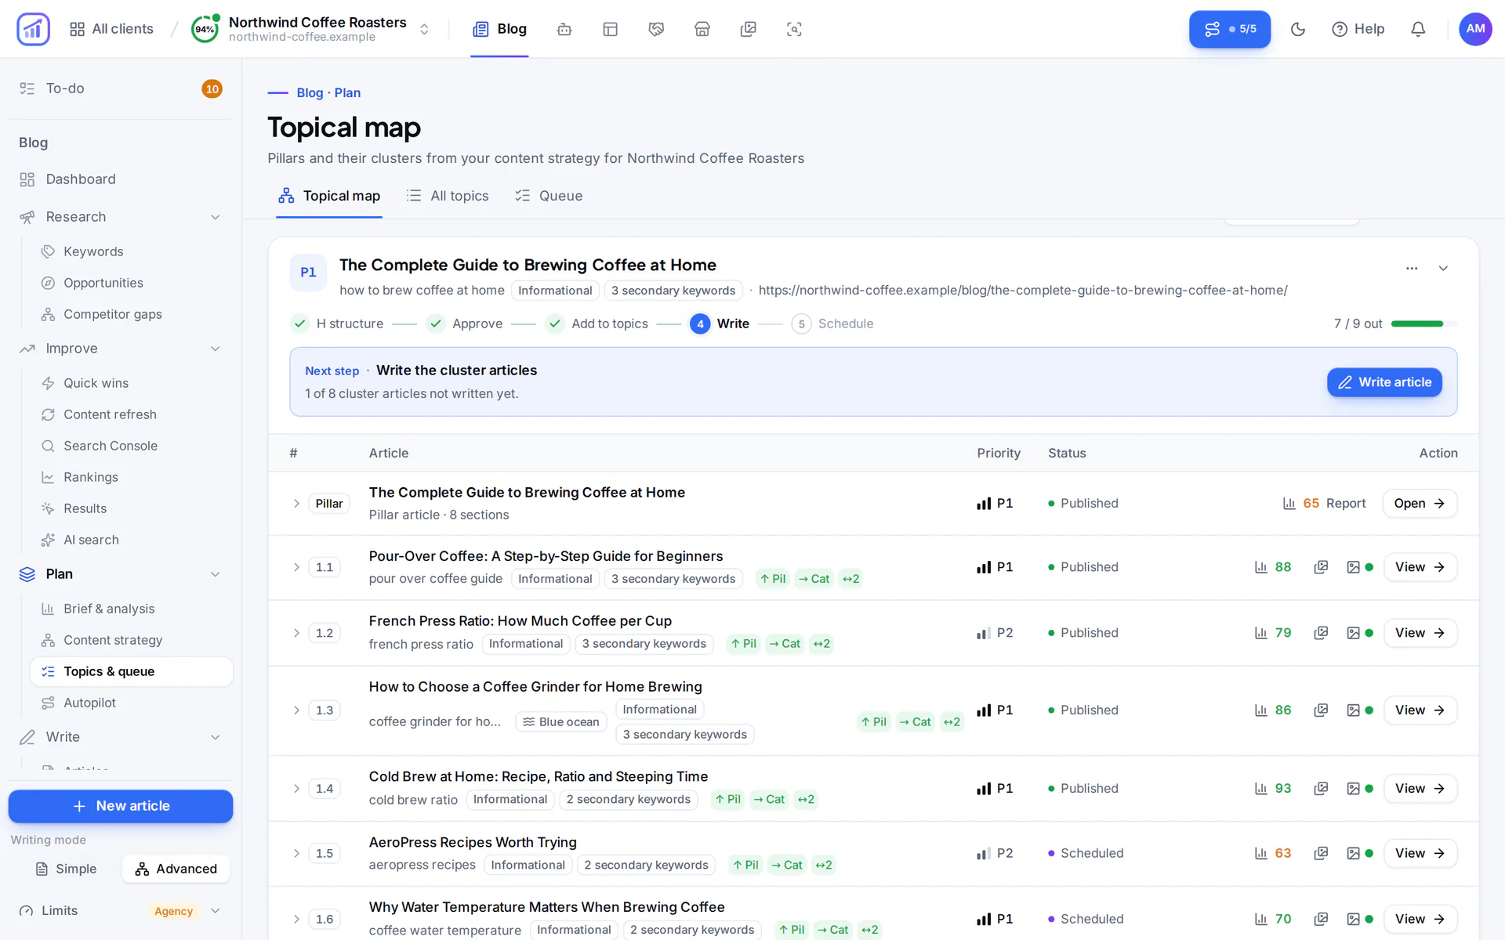Collapse the Write sidebar section
The height and width of the screenshot is (940, 1505).
coord(216,737)
